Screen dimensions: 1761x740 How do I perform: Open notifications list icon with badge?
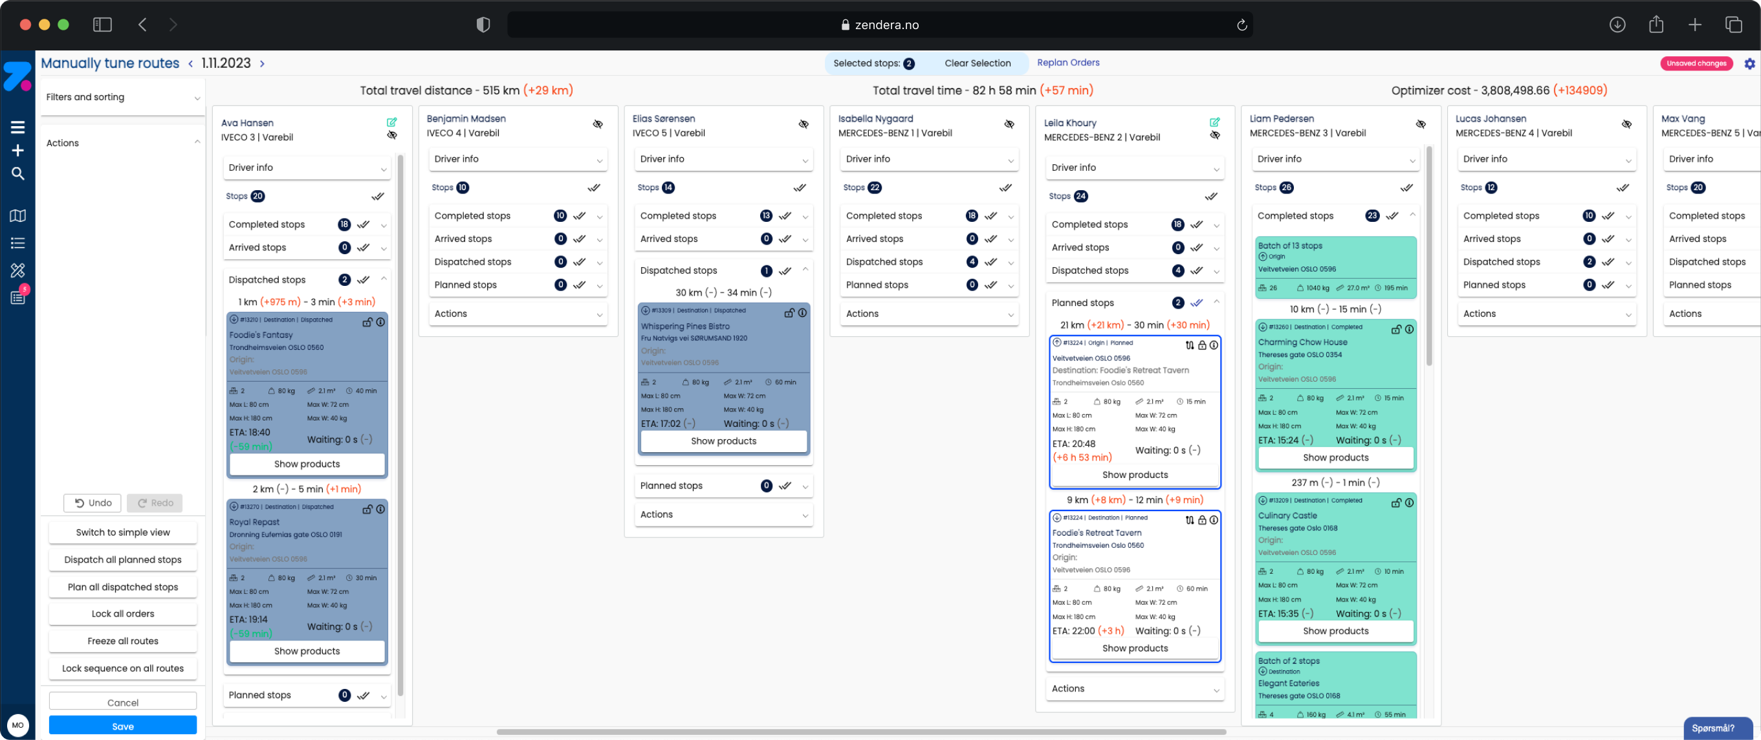tap(17, 298)
